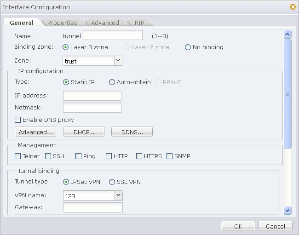Open the Zone dropdown
The width and height of the screenshot is (299, 235).
click(x=118, y=61)
